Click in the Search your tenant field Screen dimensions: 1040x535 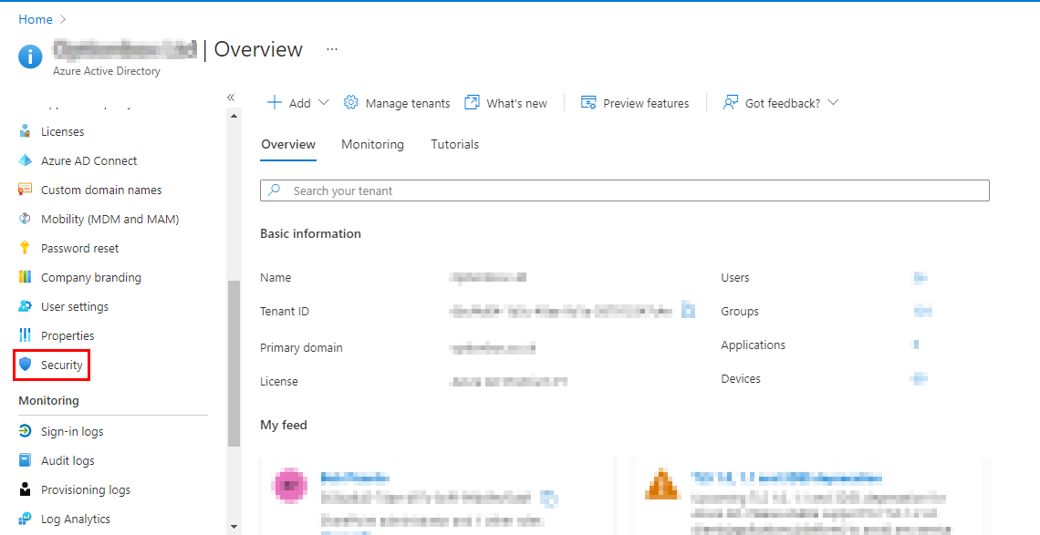(x=625, y=190)
